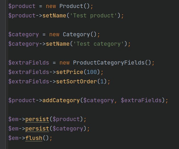Click the $product variable on first line

pos(22,6)
